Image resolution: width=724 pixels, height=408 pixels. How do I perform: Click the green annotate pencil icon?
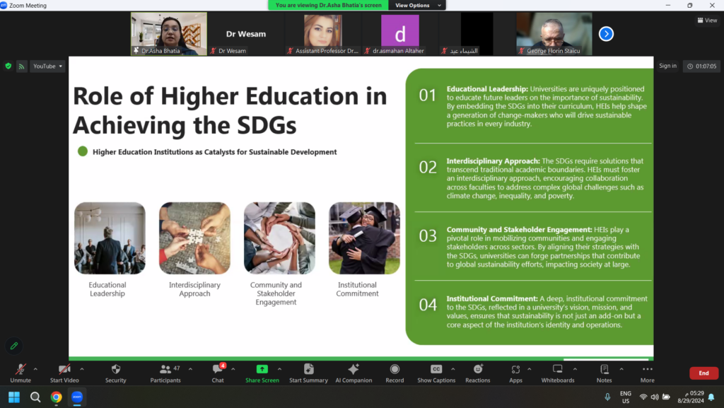coord(14,346)
